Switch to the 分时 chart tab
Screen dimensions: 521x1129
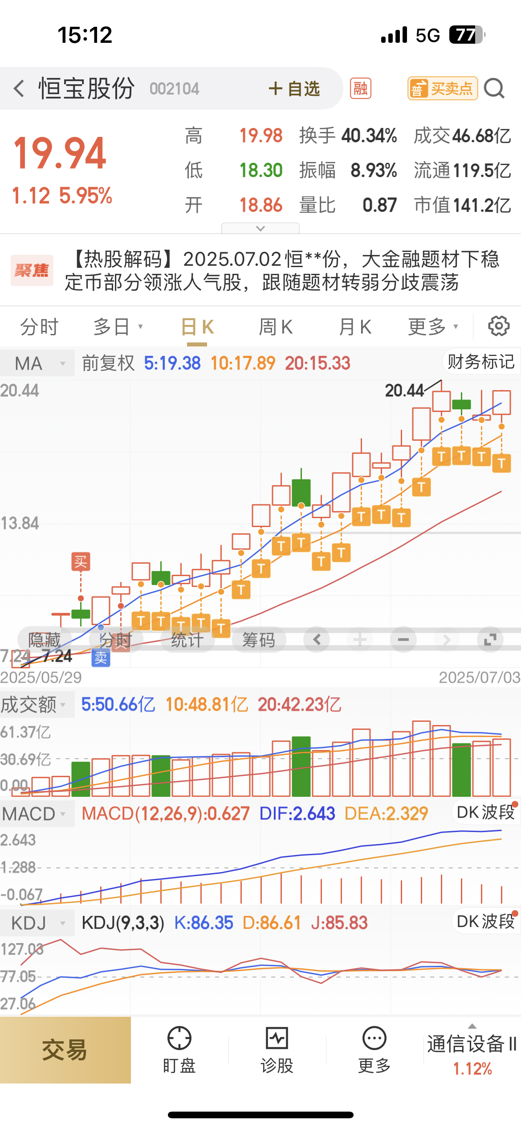(x=39, y=327)
